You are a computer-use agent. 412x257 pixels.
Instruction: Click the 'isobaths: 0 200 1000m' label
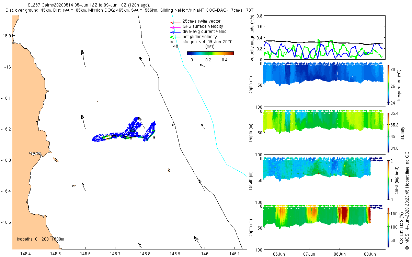pos(41,239)
